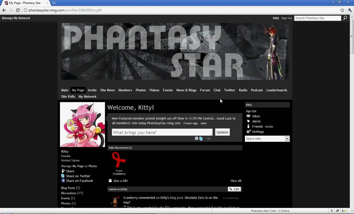
Task: Click the Phantasy Star banner image
Action: 175,51
